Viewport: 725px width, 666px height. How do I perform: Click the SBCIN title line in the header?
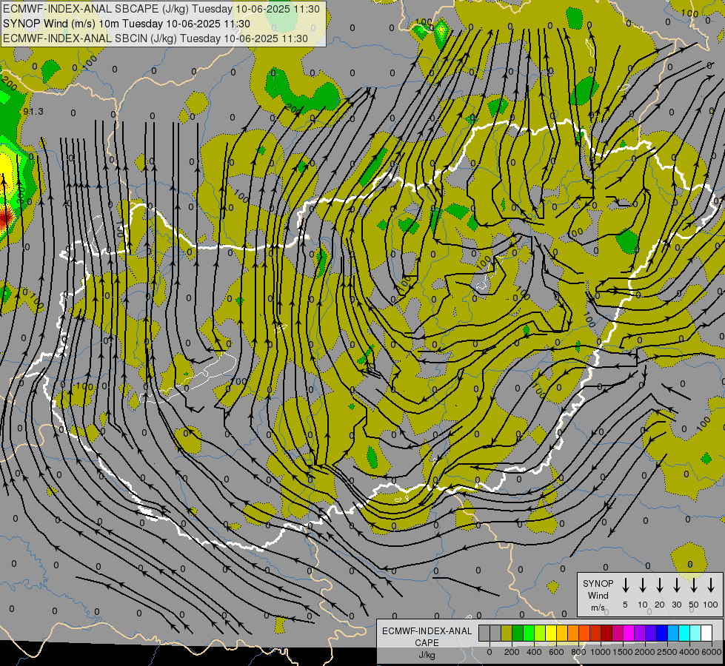(156, 38)
